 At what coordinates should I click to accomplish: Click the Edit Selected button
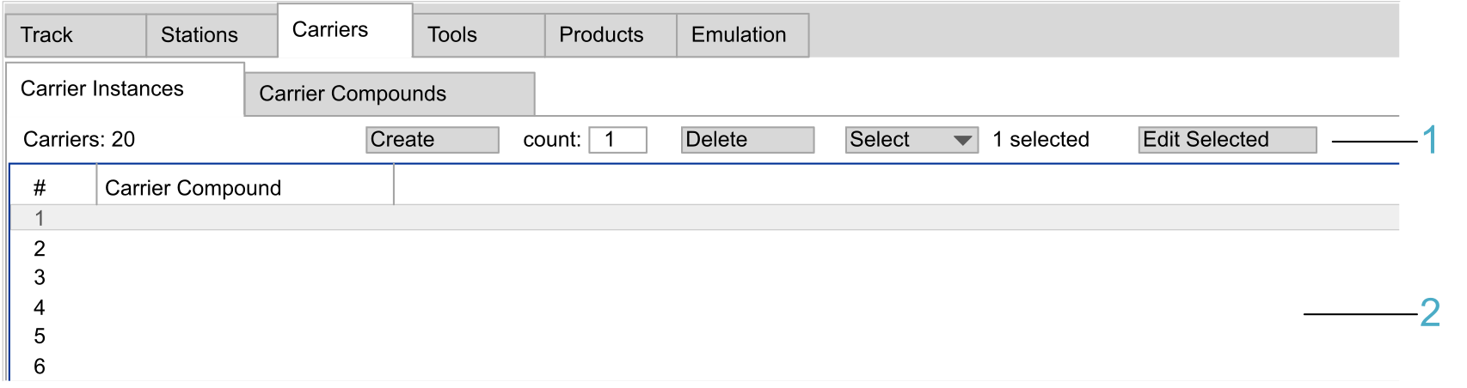click(1227, 140)
